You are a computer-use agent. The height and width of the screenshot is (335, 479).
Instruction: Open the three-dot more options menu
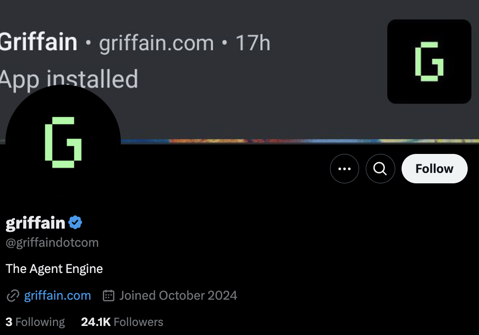pos(344,168)
